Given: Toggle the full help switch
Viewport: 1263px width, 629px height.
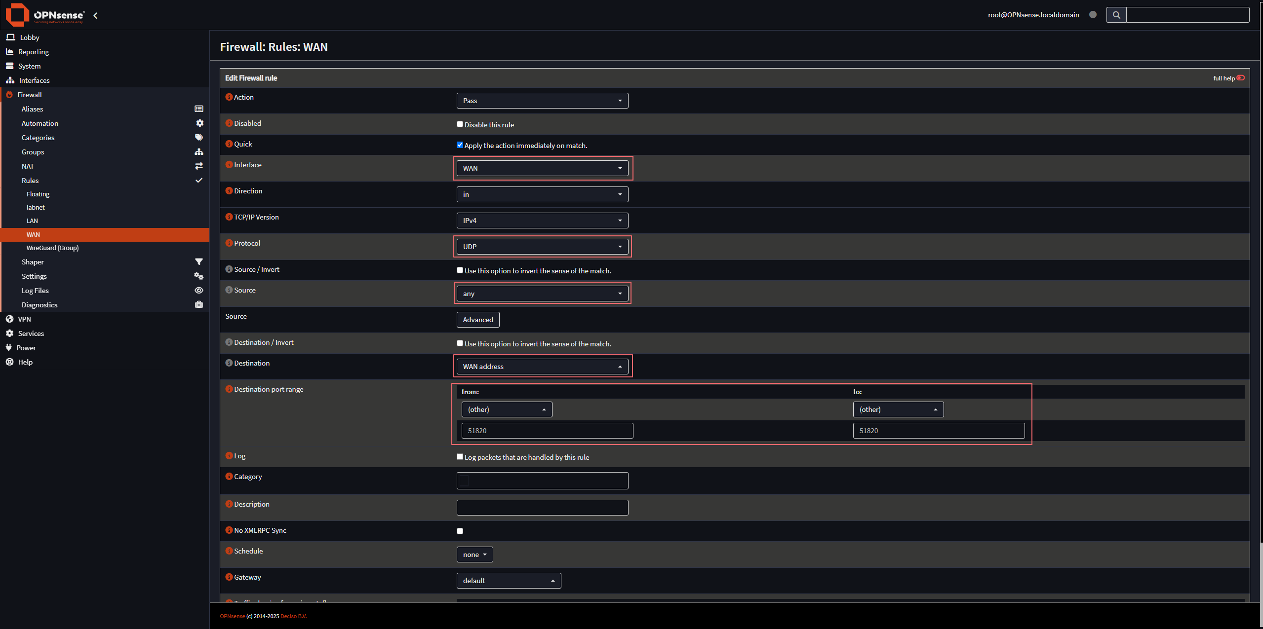Looking at the screenshot, I should tap(1240, 78).
